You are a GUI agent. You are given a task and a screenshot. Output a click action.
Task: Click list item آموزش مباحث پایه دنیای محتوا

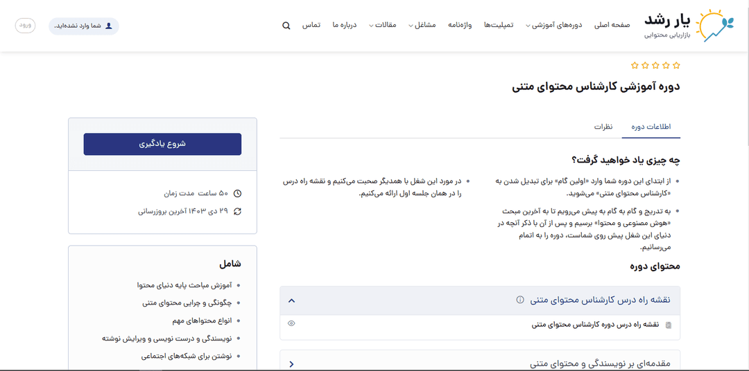[184, 286]
